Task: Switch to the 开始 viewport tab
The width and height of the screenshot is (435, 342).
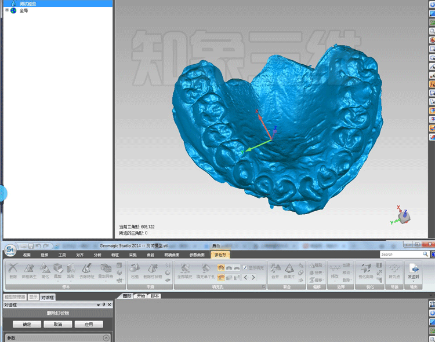Action: [141, 296]
